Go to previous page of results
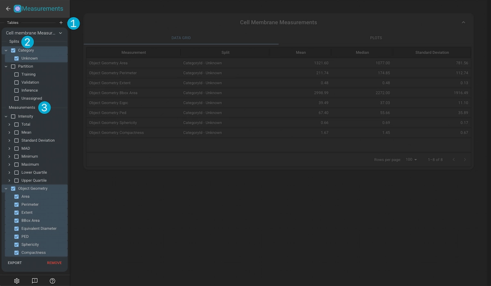The image size is (491, 286). tap(454, 159)
